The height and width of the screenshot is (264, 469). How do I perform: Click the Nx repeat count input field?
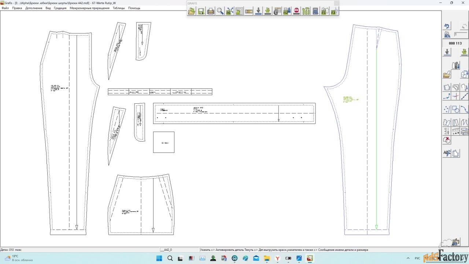(x=460, y=34)
